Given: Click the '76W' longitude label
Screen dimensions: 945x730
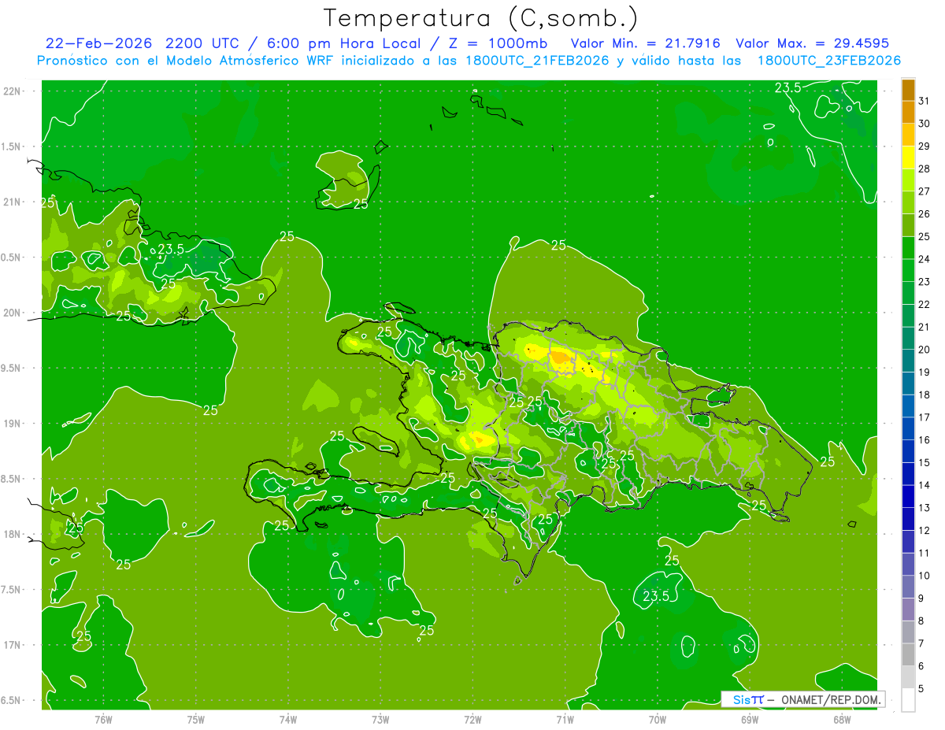Looking at the screenshot, I should tap(103, 718).
